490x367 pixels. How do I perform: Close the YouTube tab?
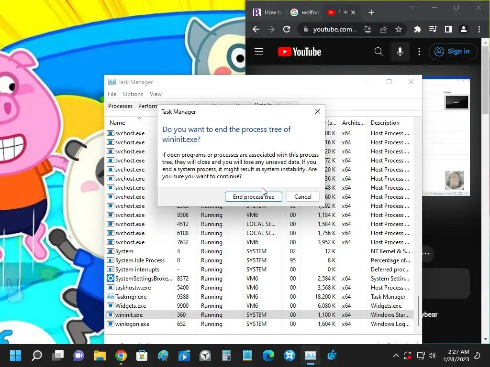(x=353, y=12)
